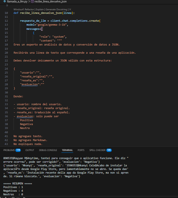
Task: Click the Python file icon in breadcrumb
Action: pyautogui.click(x=5, y=2)
